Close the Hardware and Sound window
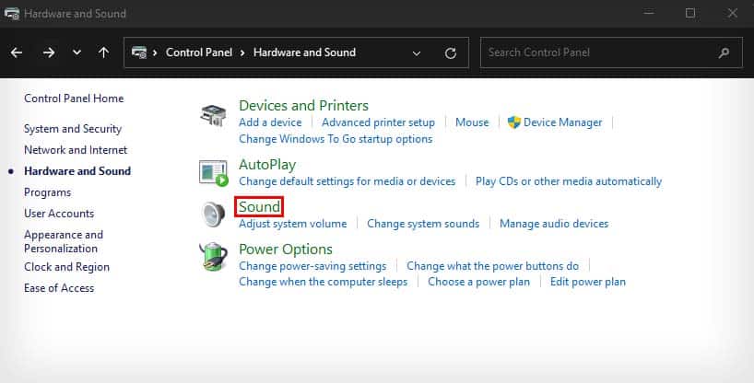The height and width of the screenshot is (383, 754). pos(733,13)
